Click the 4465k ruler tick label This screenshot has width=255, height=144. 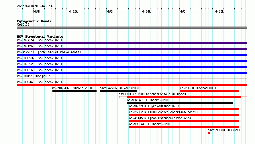pyautogui.click(x=183, y=11)
